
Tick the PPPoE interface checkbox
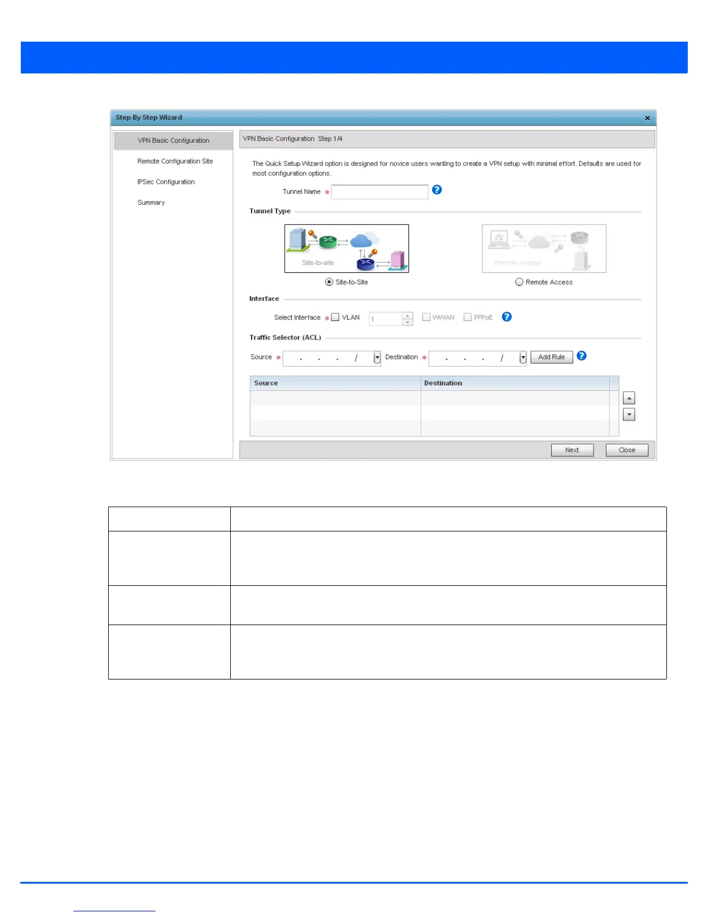[467, 317]
